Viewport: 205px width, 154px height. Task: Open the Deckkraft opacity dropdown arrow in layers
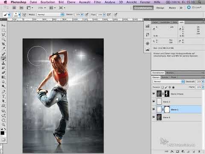click(x=203, y=82)
